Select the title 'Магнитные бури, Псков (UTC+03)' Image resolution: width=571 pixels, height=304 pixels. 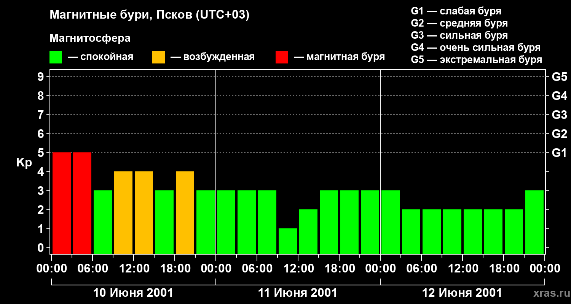click(x=150, y=15)
